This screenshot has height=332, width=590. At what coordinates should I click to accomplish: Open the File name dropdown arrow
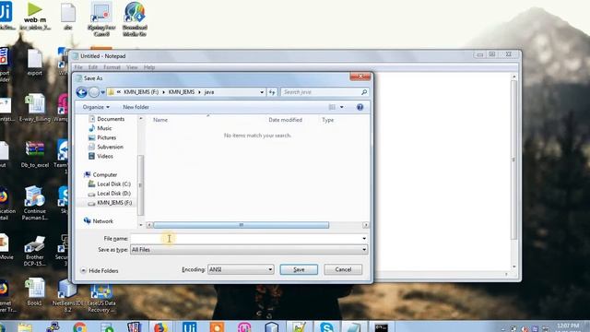[364, 239]
